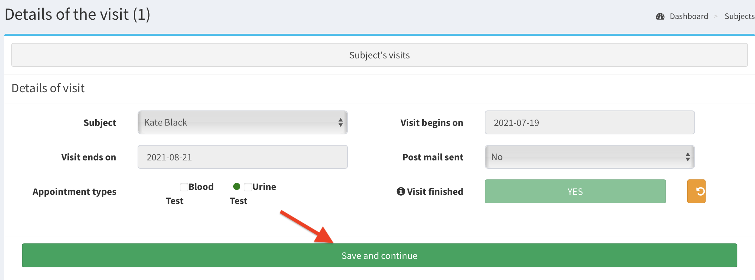The width and height of the screenshot is (755, 280).
Task: Click the orange undo arrow button
Action: [696, 191]
